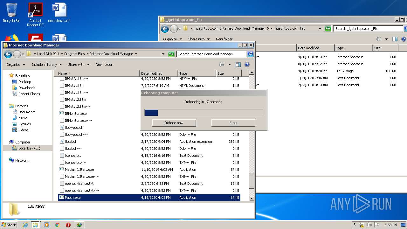
Task: Open Include in library dropdown
Action: 46,65
